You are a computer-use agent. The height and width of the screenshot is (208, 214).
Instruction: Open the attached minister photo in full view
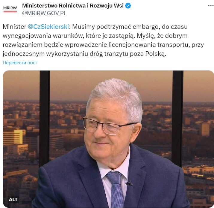tap(108, 139)
